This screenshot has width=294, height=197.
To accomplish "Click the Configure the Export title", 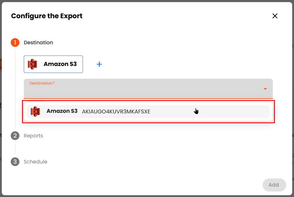I will point(47,16).
